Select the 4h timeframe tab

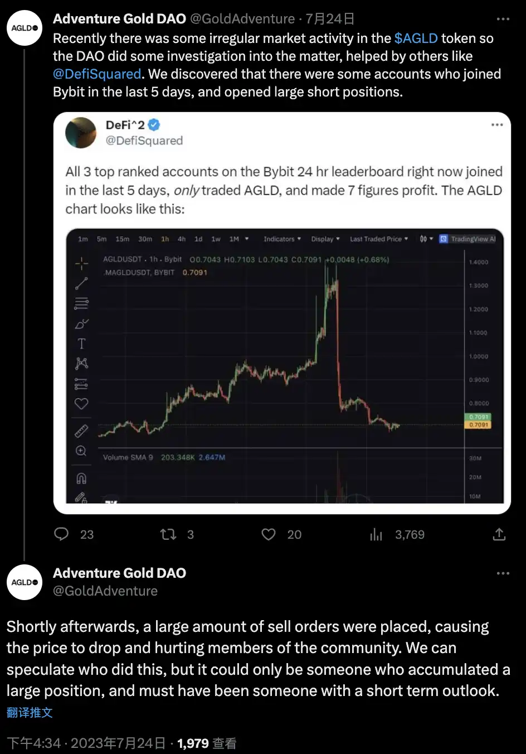182,239
